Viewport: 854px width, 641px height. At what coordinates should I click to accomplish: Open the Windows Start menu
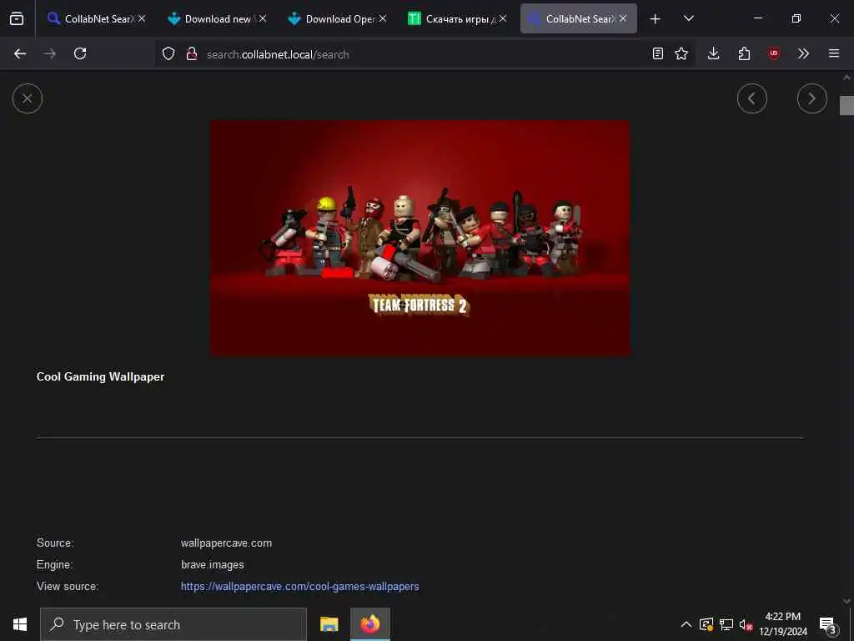click(x=20, y=624)
